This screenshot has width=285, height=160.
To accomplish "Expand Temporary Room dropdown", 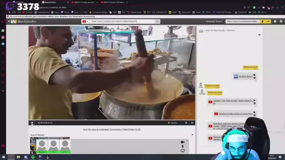I will click(214, 21).
